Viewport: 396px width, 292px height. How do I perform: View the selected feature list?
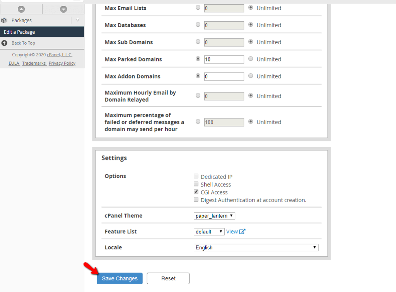pos(232,232)
